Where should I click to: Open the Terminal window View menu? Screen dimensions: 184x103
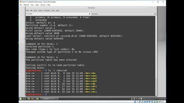pyautogui.click(x=35, y=11)
